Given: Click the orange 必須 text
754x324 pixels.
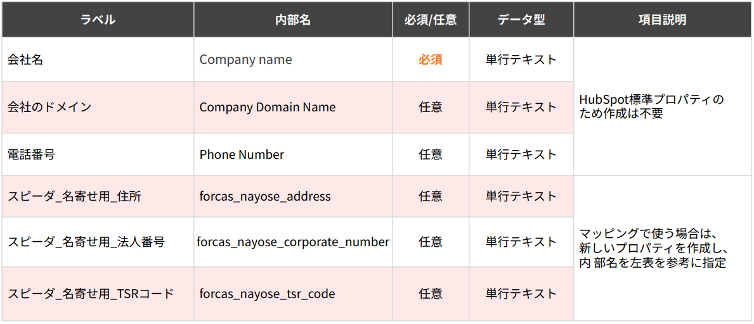Looking at the screenshot, I should pos(431,59).
